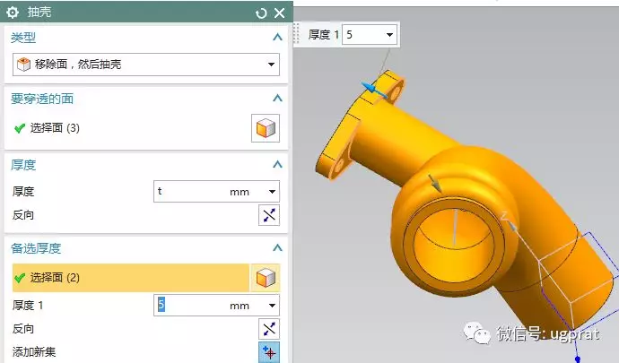Click face select cube icon for 选择面 (2)
The image size is (619, 363).
pos(266,278)
